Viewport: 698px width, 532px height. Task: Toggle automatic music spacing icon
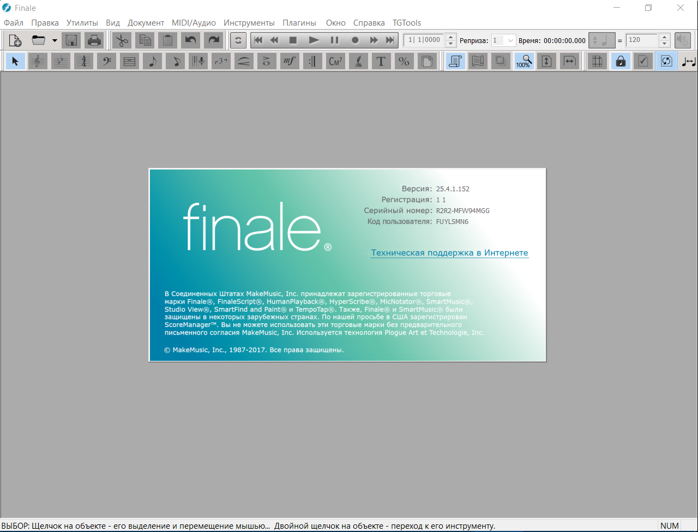pos(689,62)
